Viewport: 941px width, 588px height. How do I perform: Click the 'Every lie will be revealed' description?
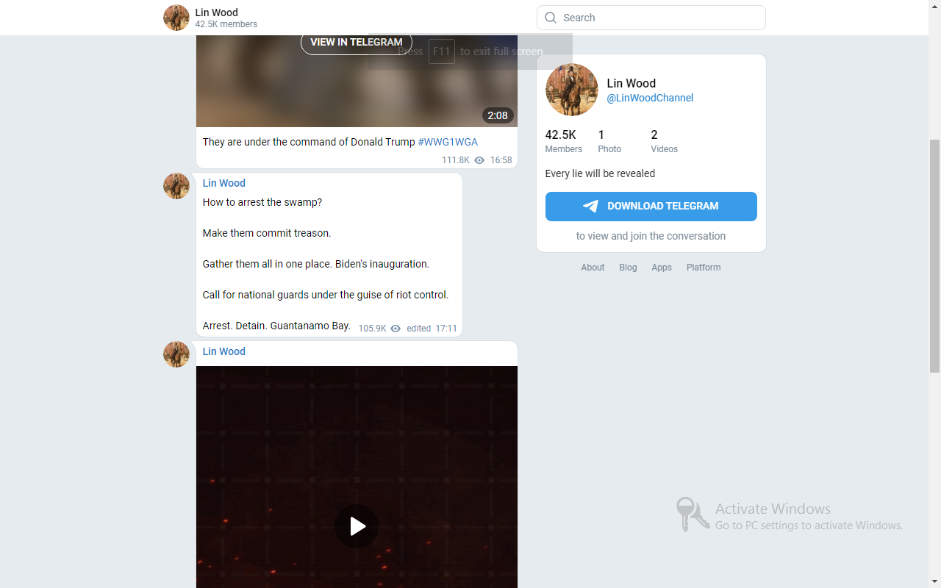coord(600,173)
